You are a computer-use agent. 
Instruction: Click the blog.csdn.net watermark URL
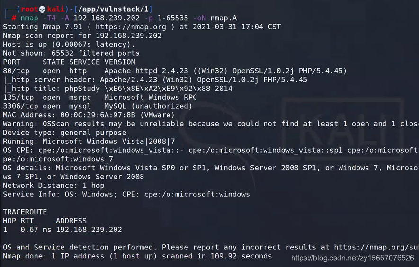click(352, 258)
